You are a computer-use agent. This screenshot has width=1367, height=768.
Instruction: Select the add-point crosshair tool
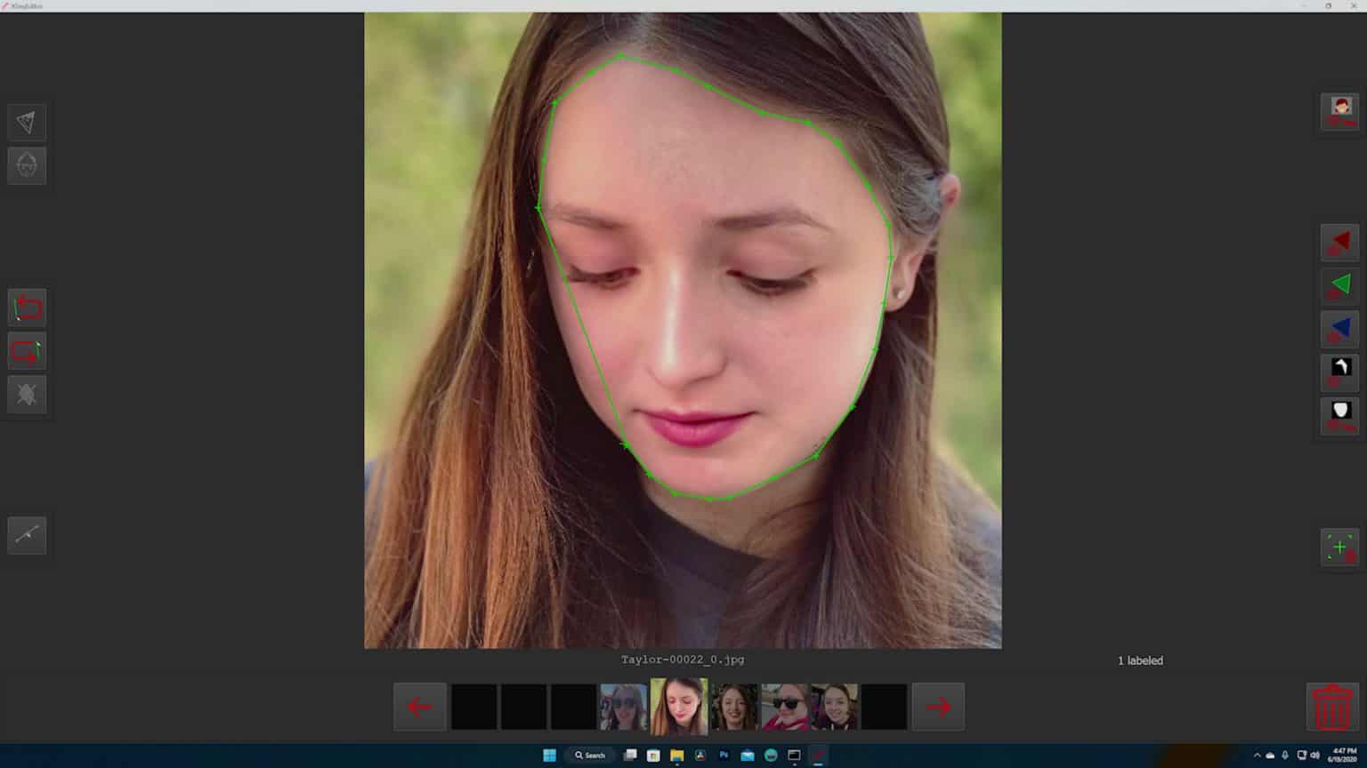(x=1339, y=547)
